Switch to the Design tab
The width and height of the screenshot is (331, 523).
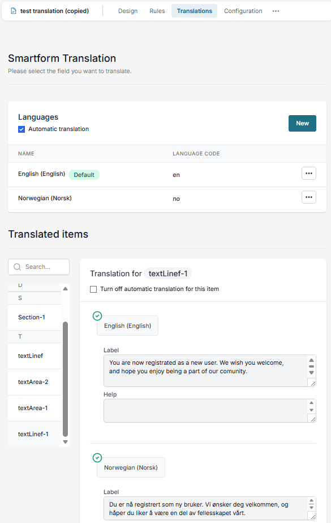[128, 11]
